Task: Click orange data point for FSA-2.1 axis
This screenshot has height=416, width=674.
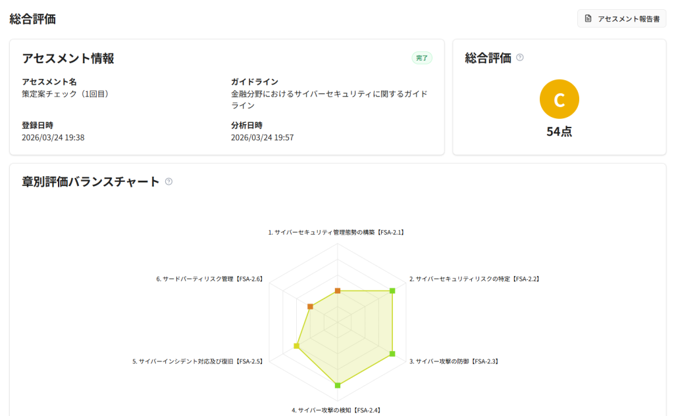Action: [x=338, y=290]
